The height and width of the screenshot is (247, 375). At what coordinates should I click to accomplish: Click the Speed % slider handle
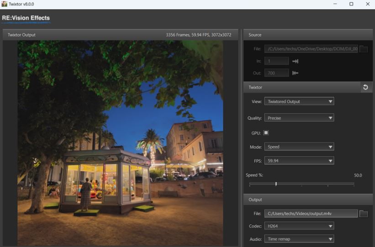click(276, 184)
